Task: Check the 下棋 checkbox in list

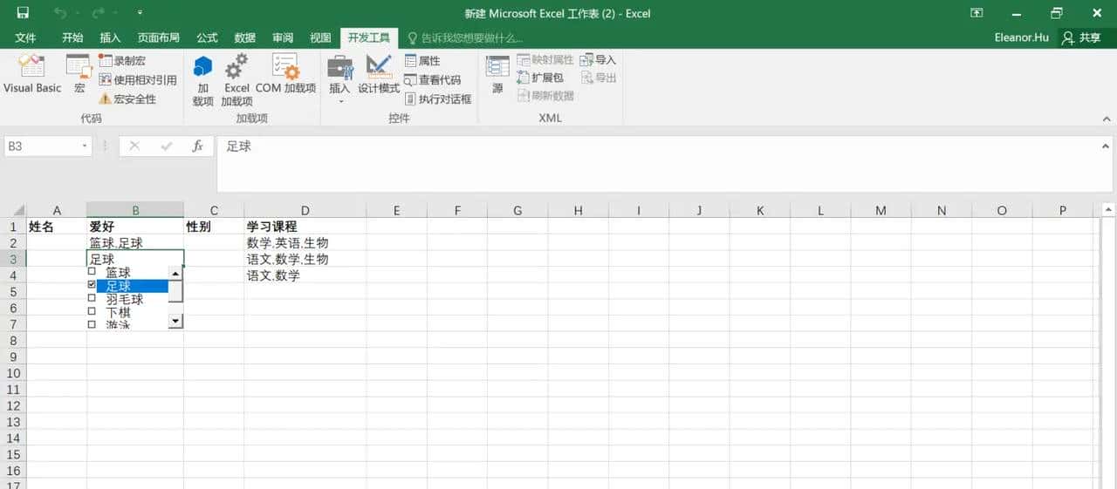Action: pos(92,311)
